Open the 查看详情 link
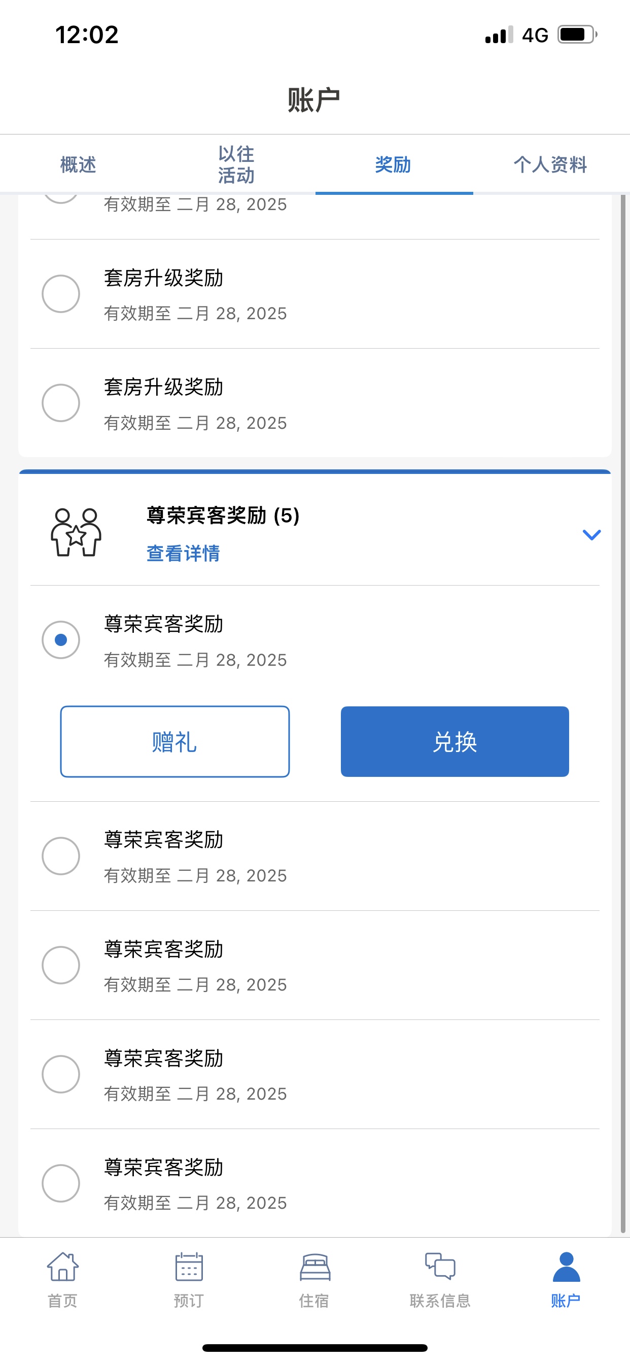 (x=183, y=553)
